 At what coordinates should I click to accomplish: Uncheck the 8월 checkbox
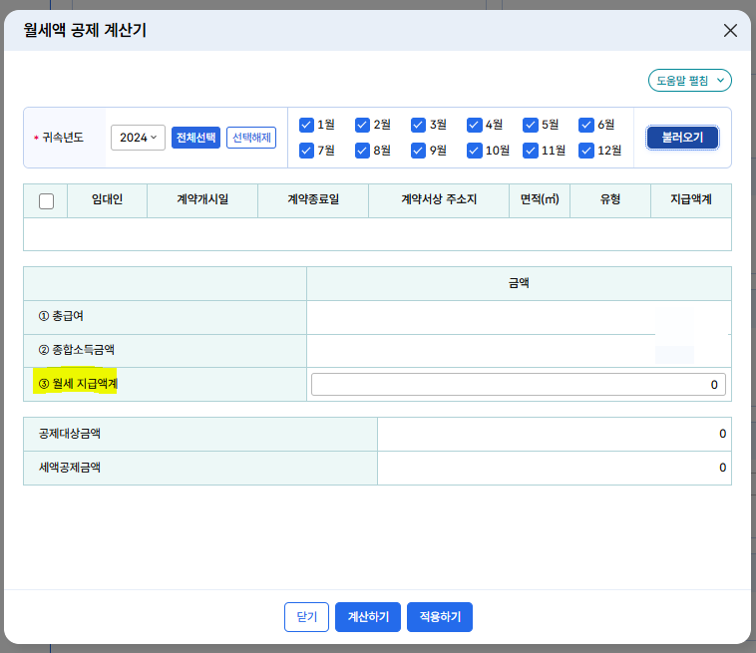(x=362, y=151)
